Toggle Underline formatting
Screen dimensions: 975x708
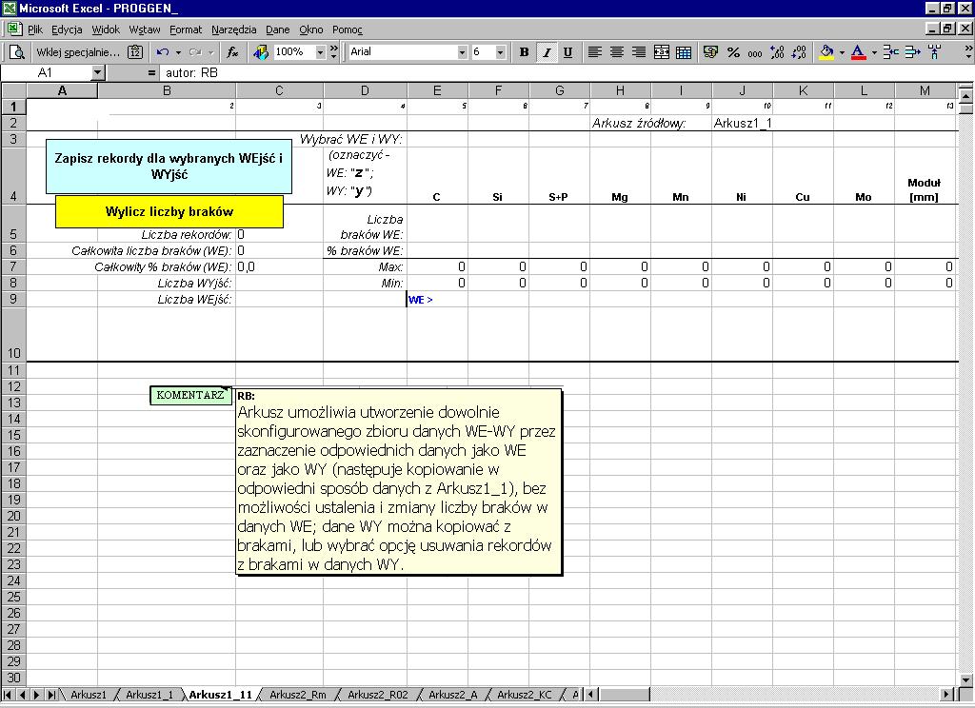click(567, 52)
